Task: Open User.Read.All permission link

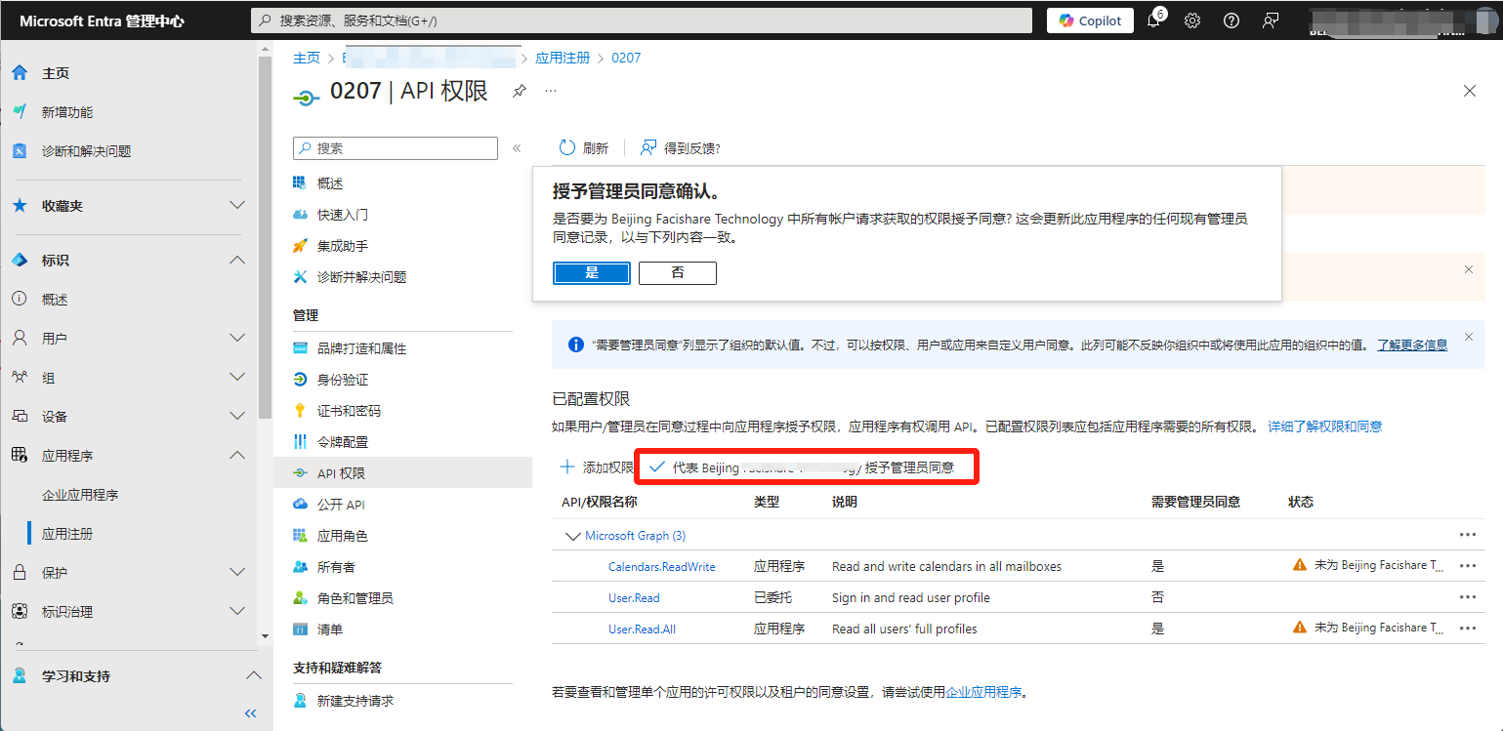Action: click(x=642, y=629)
